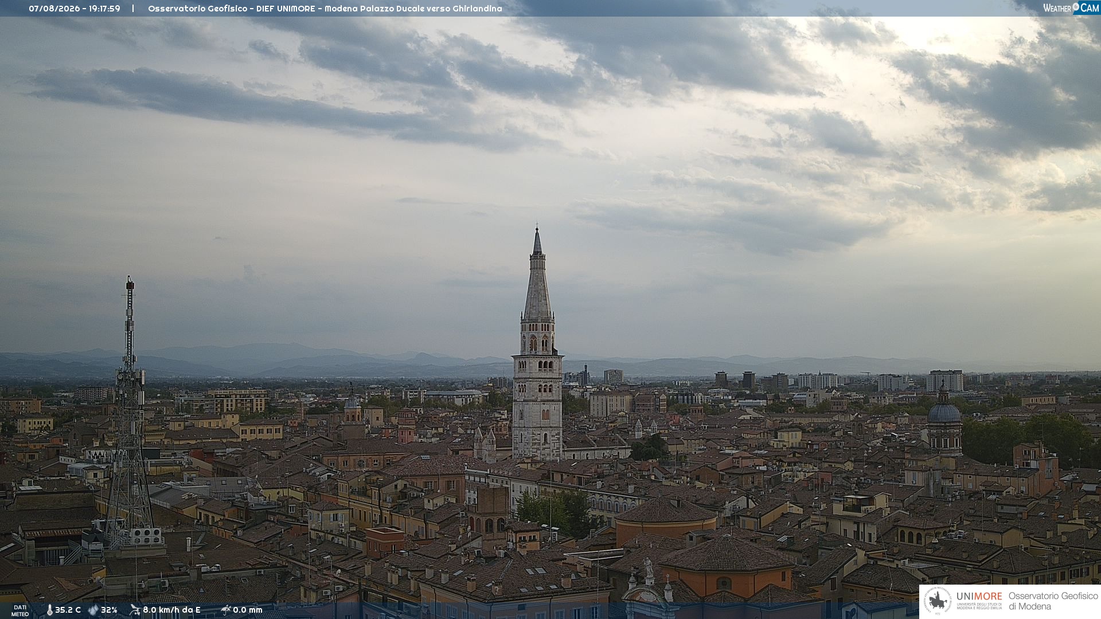Viewport: 1101px width, 619px height.
Task: Select the 35.2 C temperature reading
Action: tap(68, 610)
